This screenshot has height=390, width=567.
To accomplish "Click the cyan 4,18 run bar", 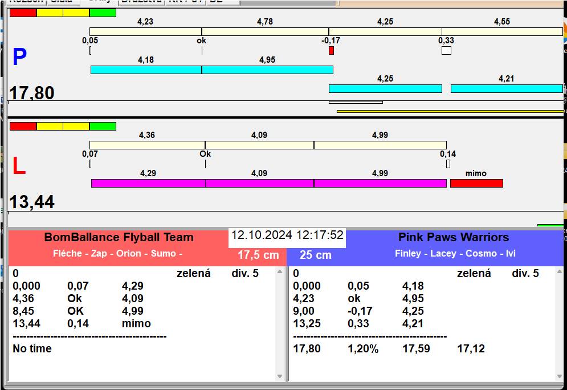I will pyautogui.click(x=146, y=70).
